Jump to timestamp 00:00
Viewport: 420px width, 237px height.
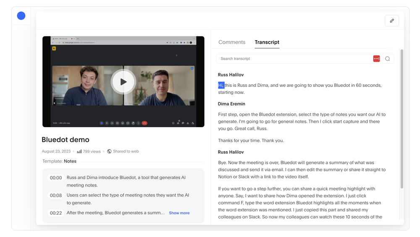56,178
